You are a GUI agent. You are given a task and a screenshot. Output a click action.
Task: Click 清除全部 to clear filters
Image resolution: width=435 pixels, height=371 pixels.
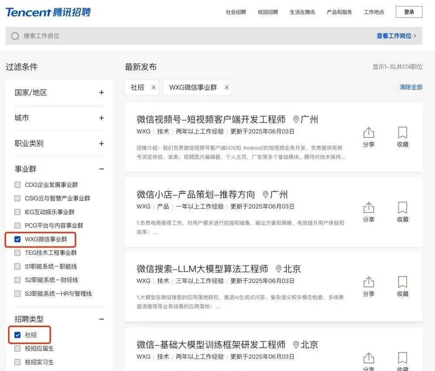click(411, 87)
